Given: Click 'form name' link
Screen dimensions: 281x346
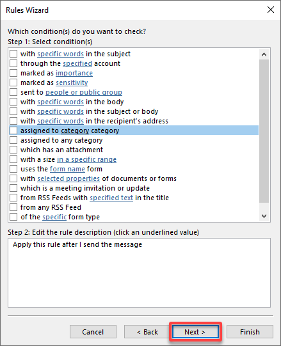Looking at the screenshot, I should [x=67, y=169].
